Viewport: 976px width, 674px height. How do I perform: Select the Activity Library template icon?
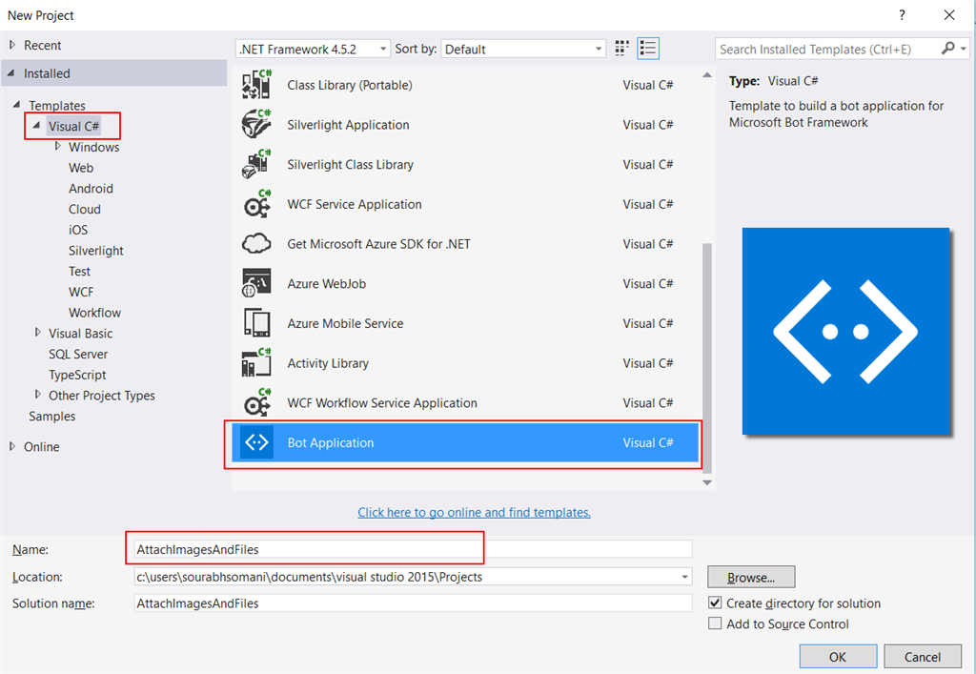[256, 363]
